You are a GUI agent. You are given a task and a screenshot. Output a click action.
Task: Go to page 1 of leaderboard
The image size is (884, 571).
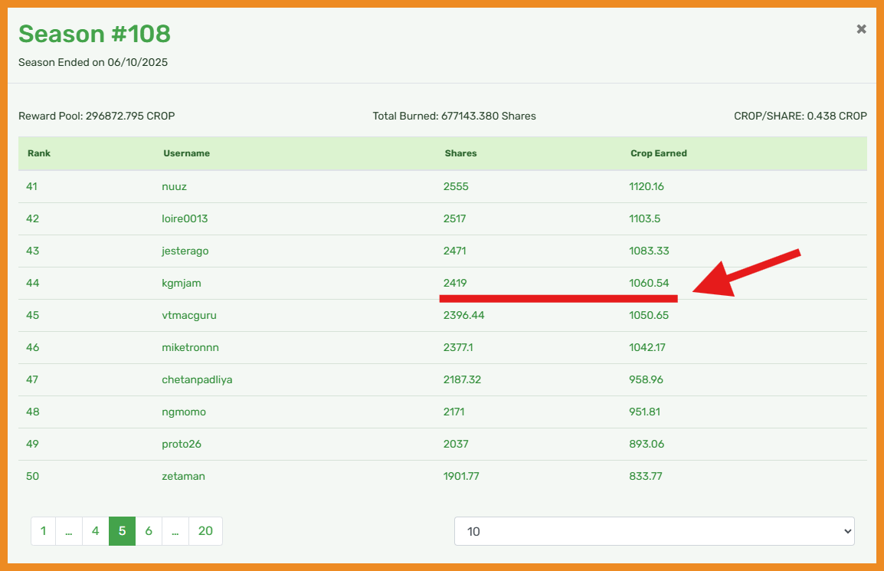[44, 530]
